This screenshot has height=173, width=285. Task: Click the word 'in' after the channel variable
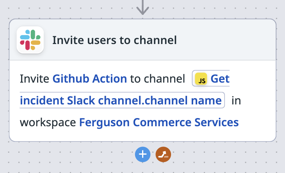tap(236, 101)
